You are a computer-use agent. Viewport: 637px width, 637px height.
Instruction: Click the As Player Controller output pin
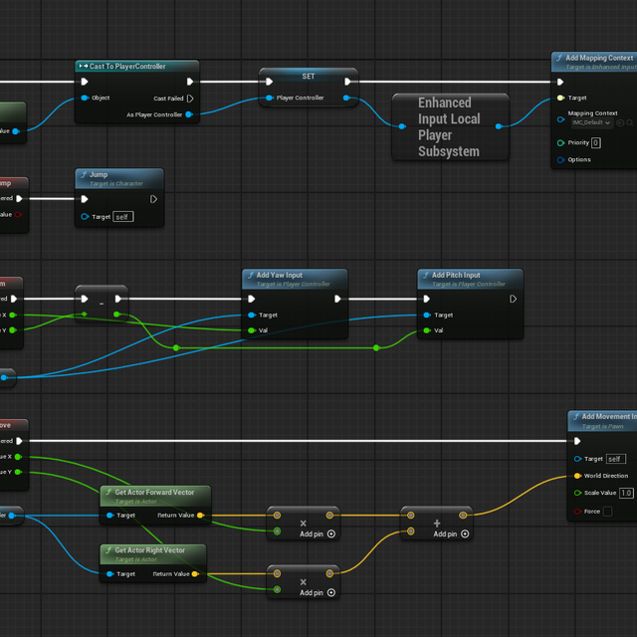(x=189, y=114)
